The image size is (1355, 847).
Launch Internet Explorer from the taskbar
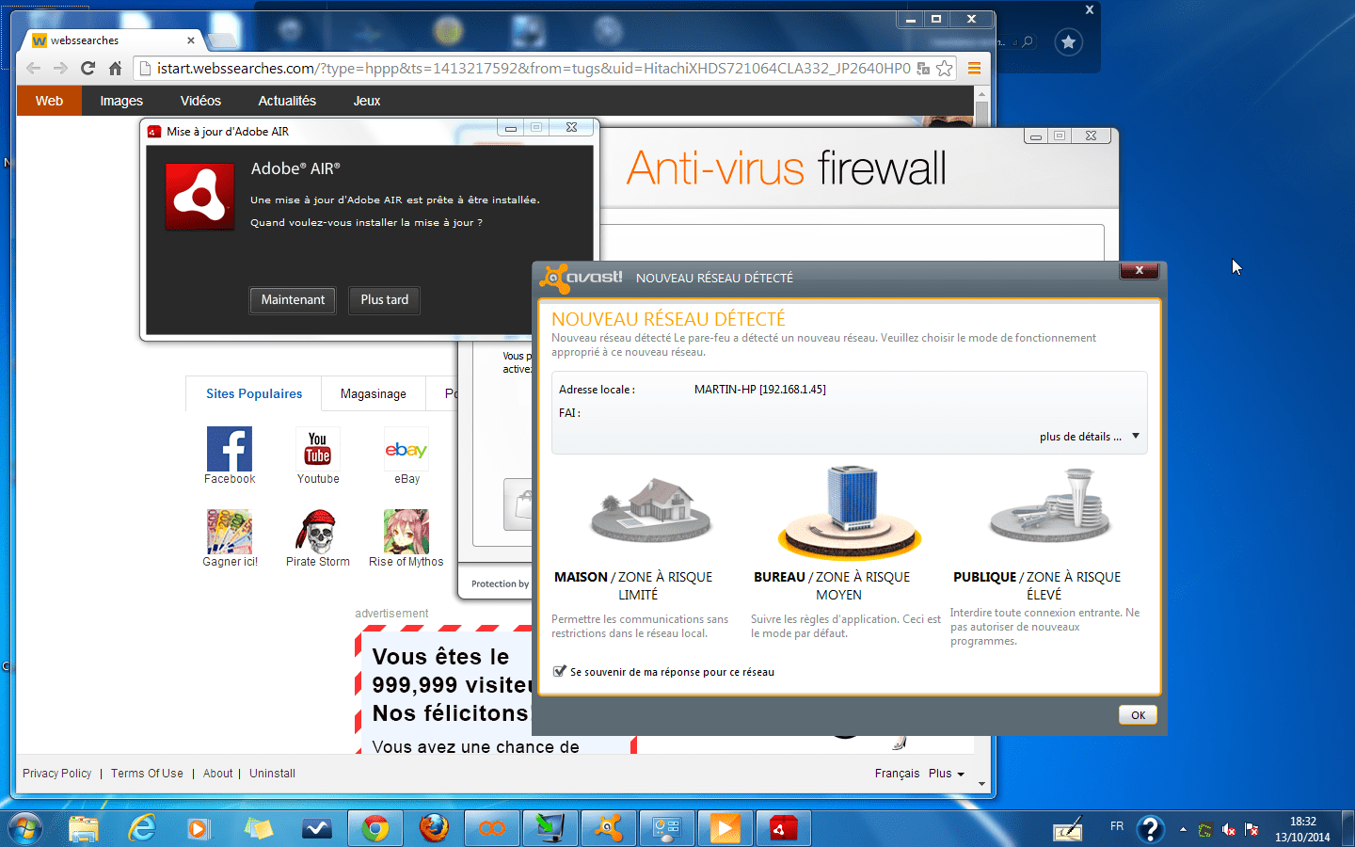(x=142, y=828)
